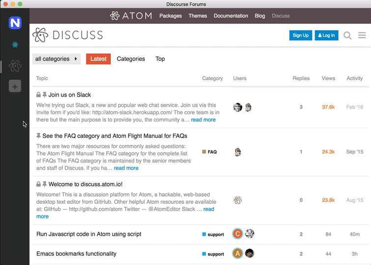Open second user avatar on Join us on Slack
371x265 pixels.
tap(248, 107)
